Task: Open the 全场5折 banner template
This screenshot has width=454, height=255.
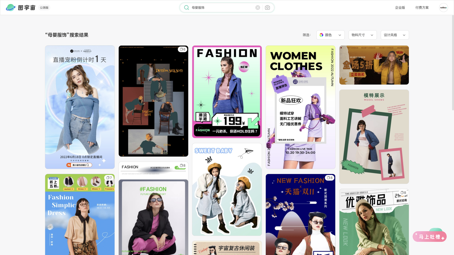Action: [x=374, y=65]
